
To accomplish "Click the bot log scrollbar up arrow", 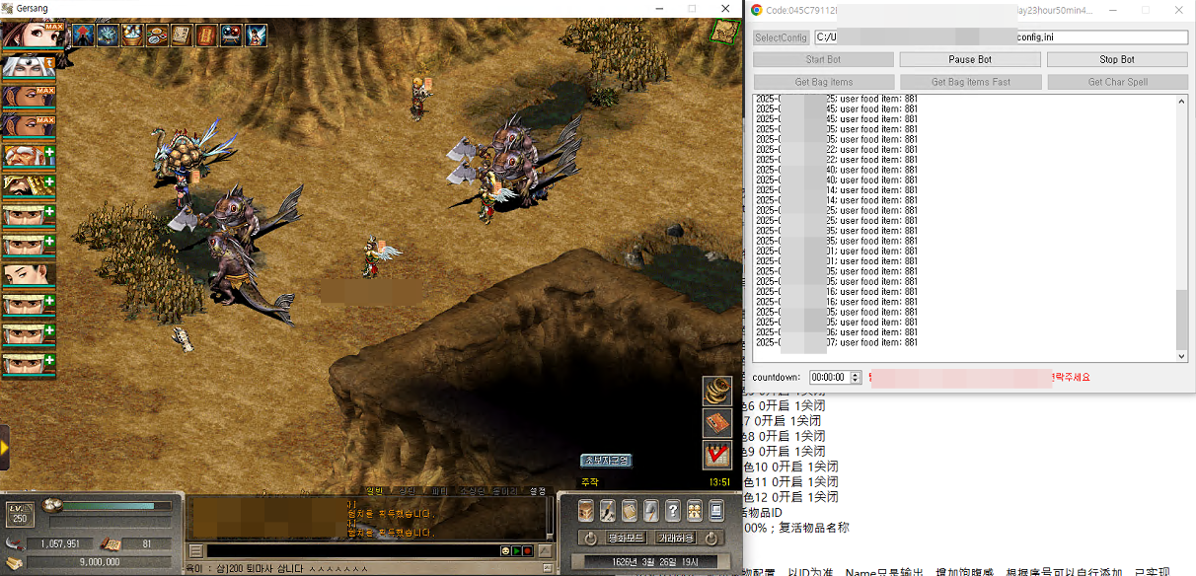I will 1182,102.
